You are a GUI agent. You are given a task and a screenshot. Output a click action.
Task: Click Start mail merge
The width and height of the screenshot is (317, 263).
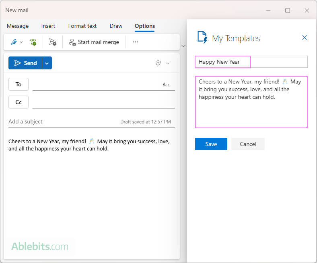click(x=94, y=42)
